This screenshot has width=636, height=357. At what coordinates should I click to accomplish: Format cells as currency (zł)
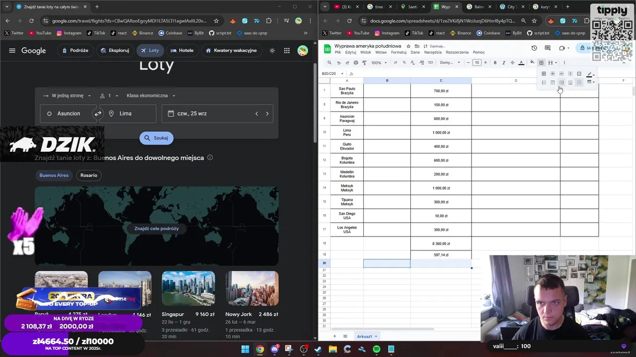point(396,62)
